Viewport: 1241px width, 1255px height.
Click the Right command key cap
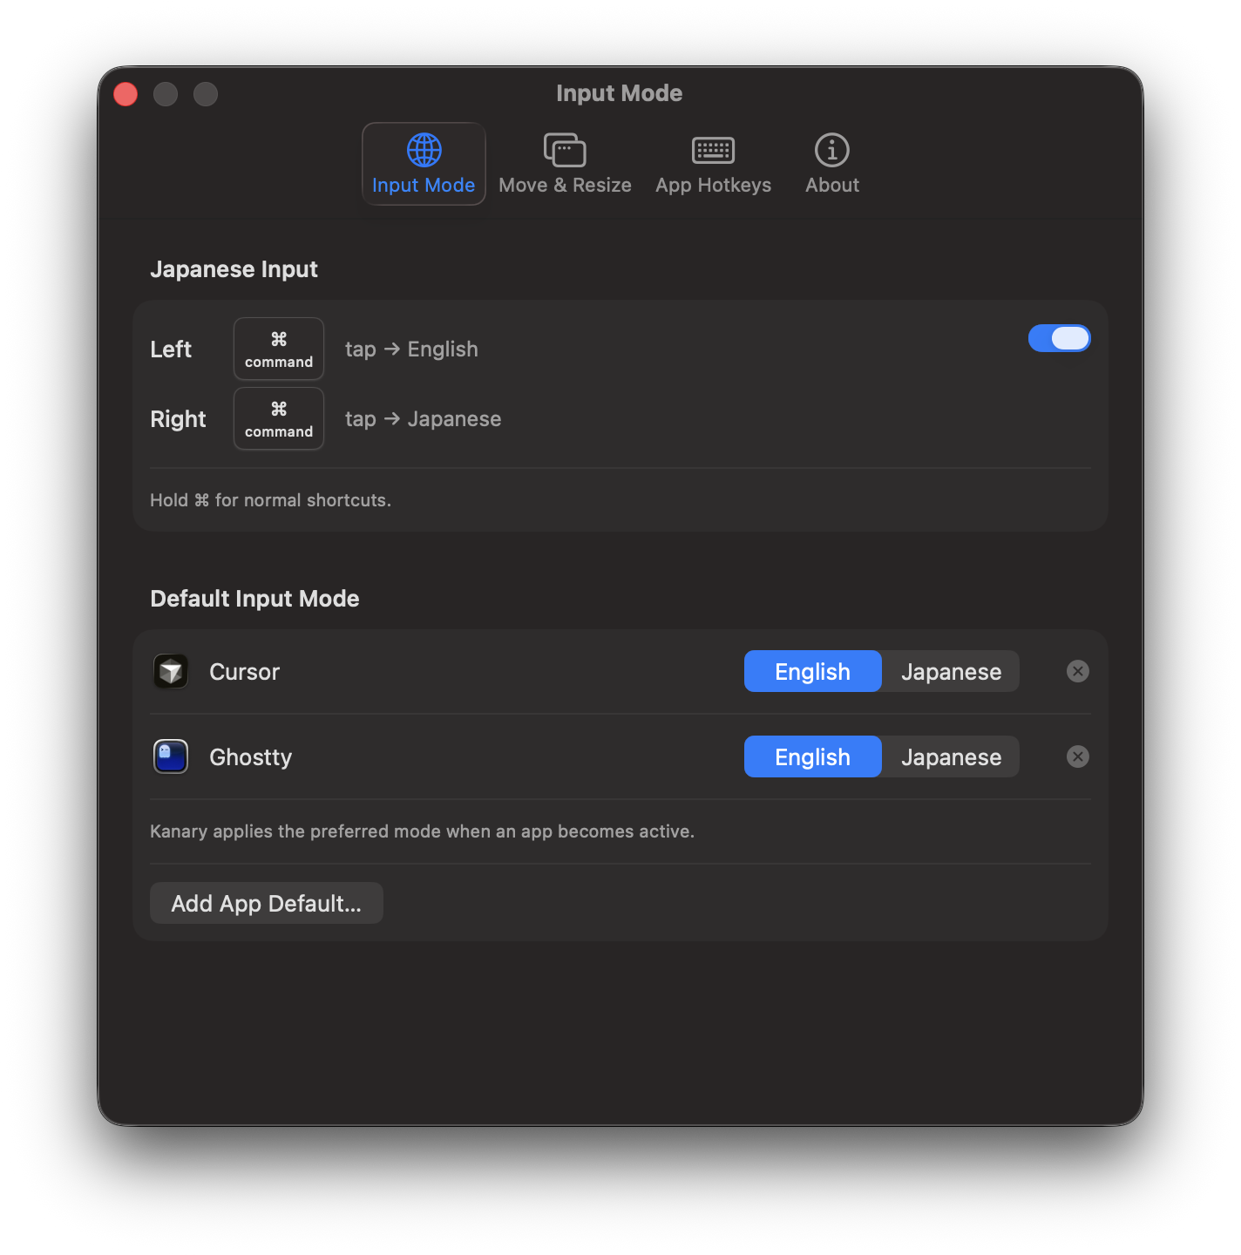click(x=279, y=418)
